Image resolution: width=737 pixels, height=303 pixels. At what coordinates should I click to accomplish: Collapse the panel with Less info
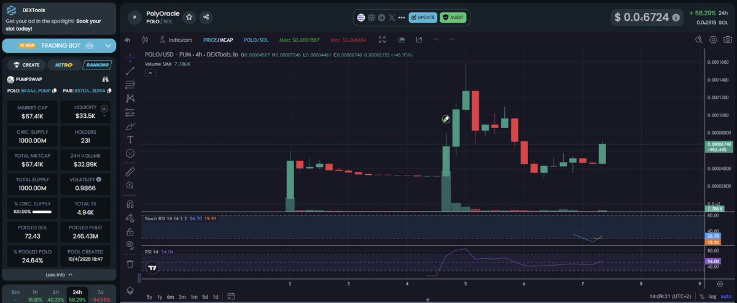point(59,275)
